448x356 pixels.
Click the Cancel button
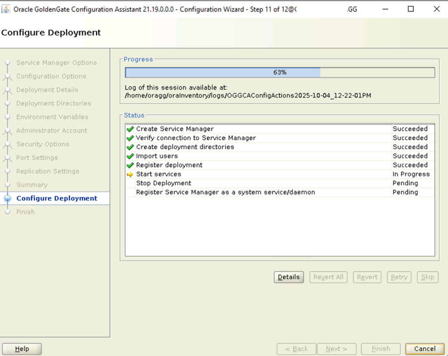pyautogui.click(x=424, y=349)
